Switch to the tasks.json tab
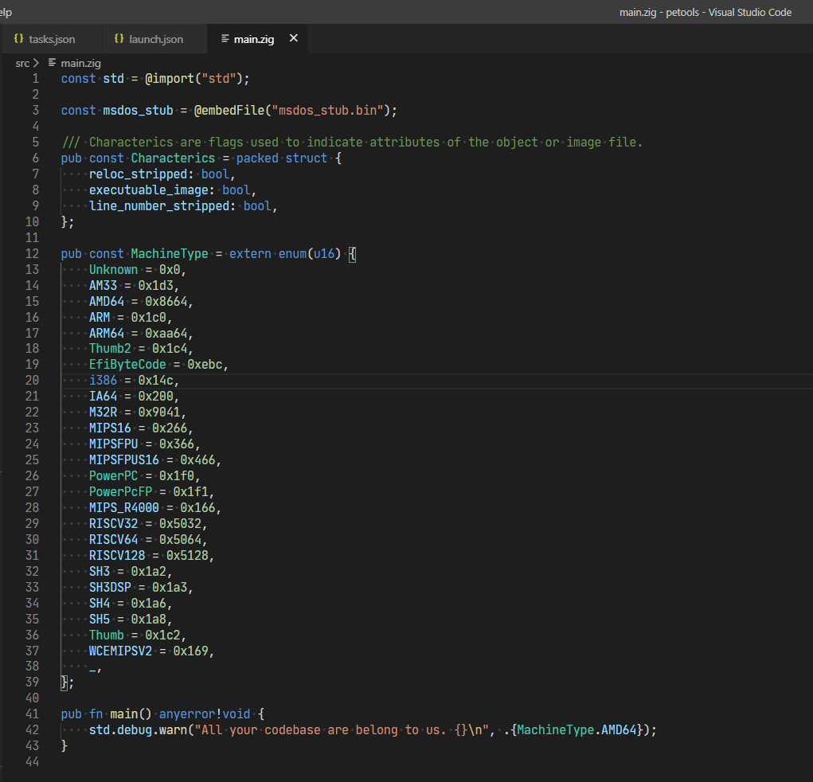 tap(51, 39)
